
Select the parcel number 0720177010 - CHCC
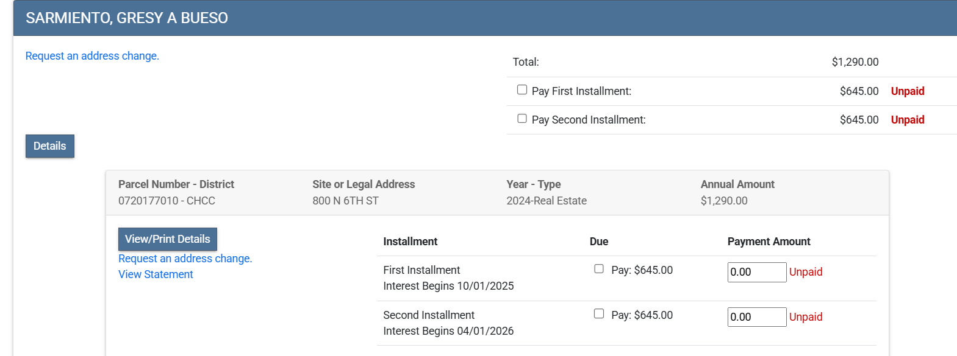click(167, 201)
